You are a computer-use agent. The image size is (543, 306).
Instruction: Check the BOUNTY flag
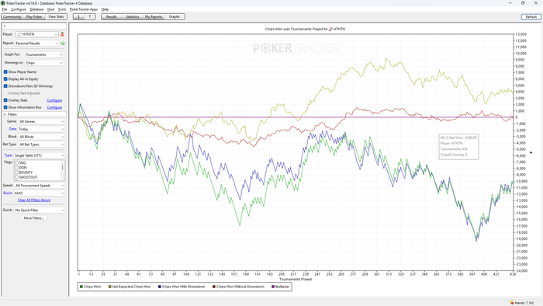pos(16,172)
